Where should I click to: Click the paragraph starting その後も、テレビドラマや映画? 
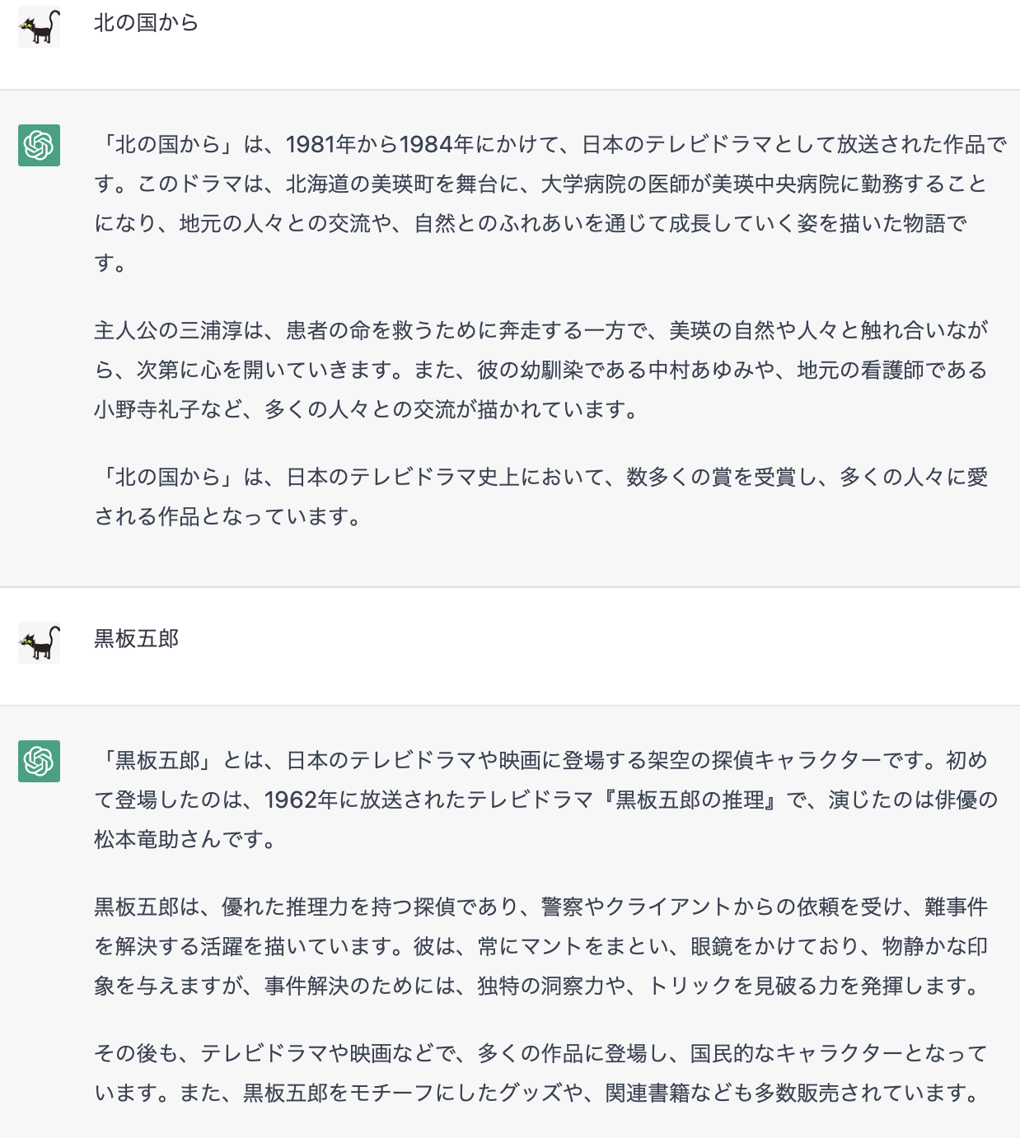click(x=541, y=1073)
